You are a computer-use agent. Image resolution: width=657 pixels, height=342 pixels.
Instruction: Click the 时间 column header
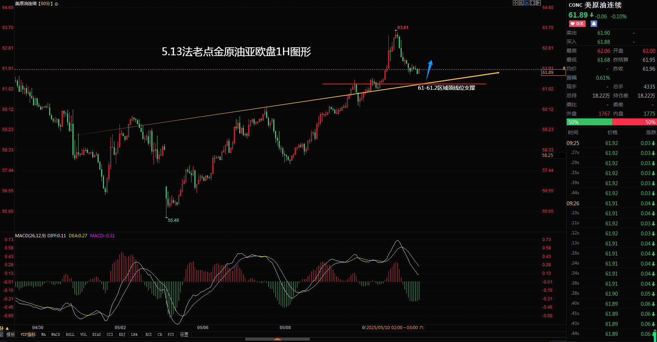tap(573, 132)
